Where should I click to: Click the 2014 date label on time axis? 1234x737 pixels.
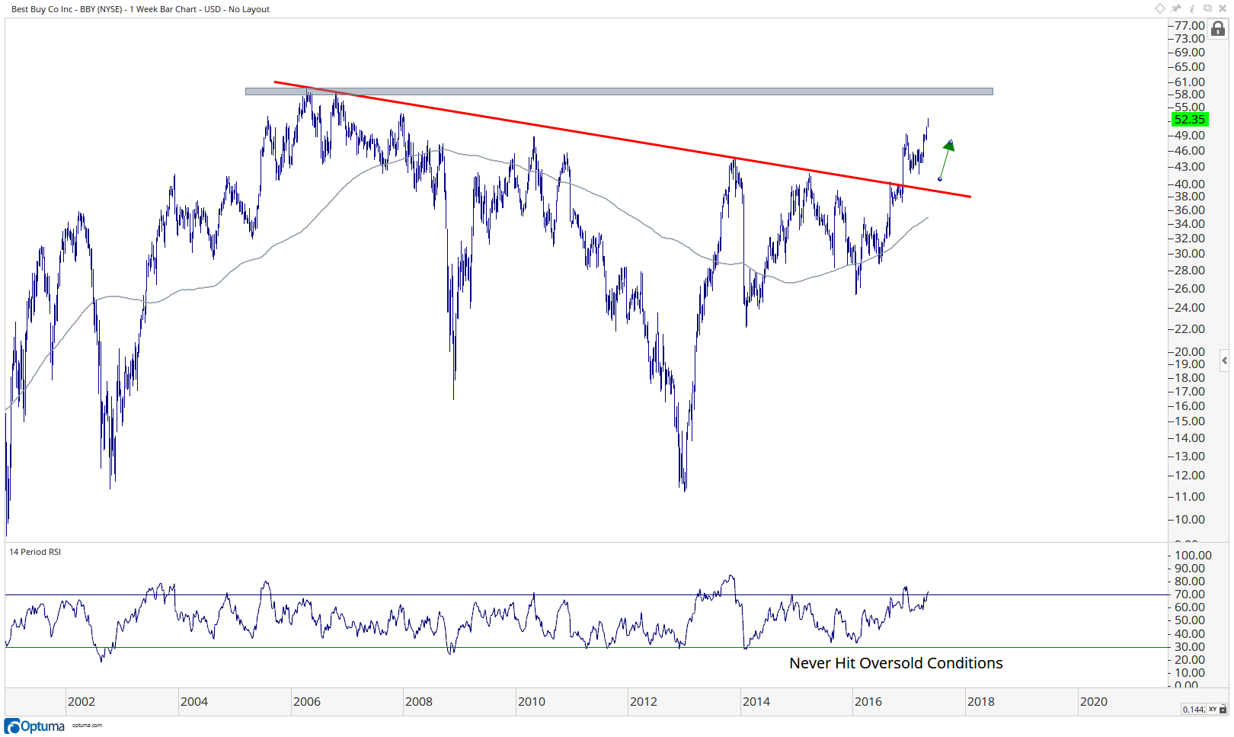point(756,702)
